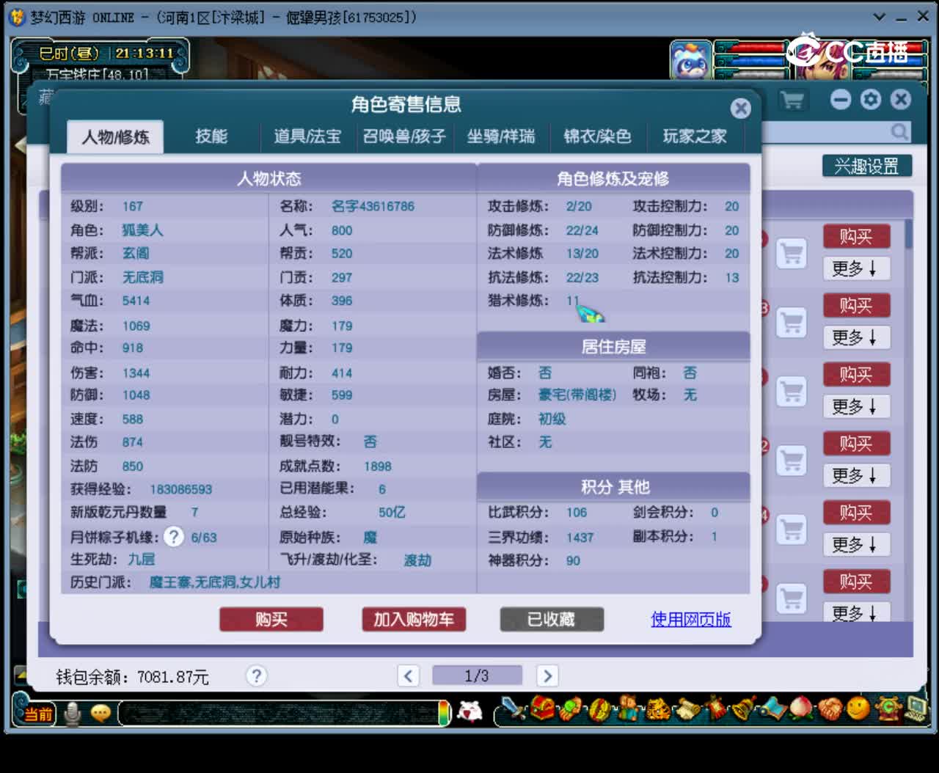This screenshot has height=773, width=939.
Task: Click the round X icon in header
Action: coord(901,100)
